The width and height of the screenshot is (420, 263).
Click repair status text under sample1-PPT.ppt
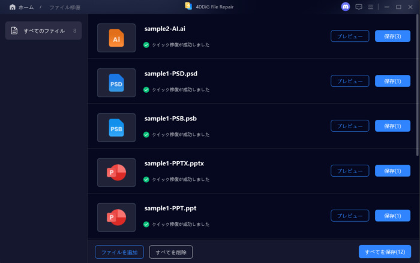coord(181,224)
